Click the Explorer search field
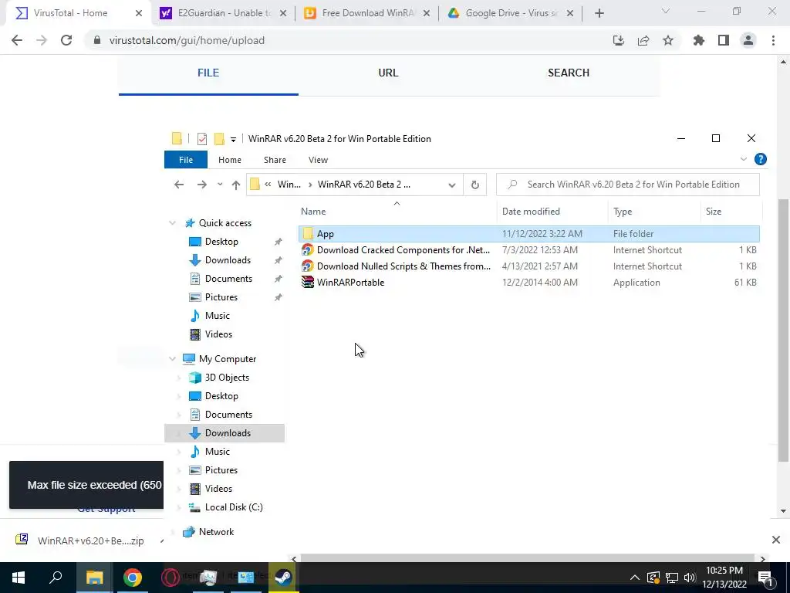 pyautogui.click(x=628, y=185)
